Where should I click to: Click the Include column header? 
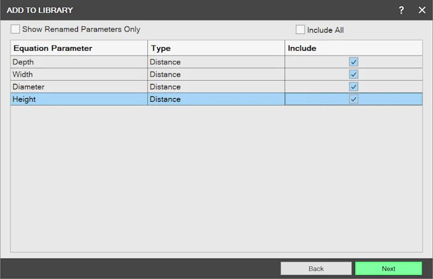(353, 48)
